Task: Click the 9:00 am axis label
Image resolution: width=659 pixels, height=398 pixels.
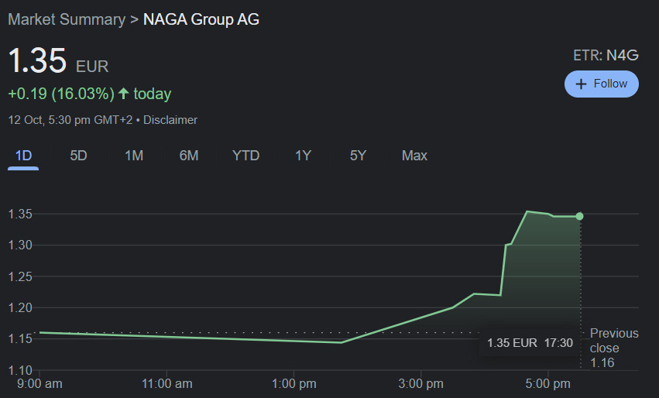Action: tap(39, 384)
